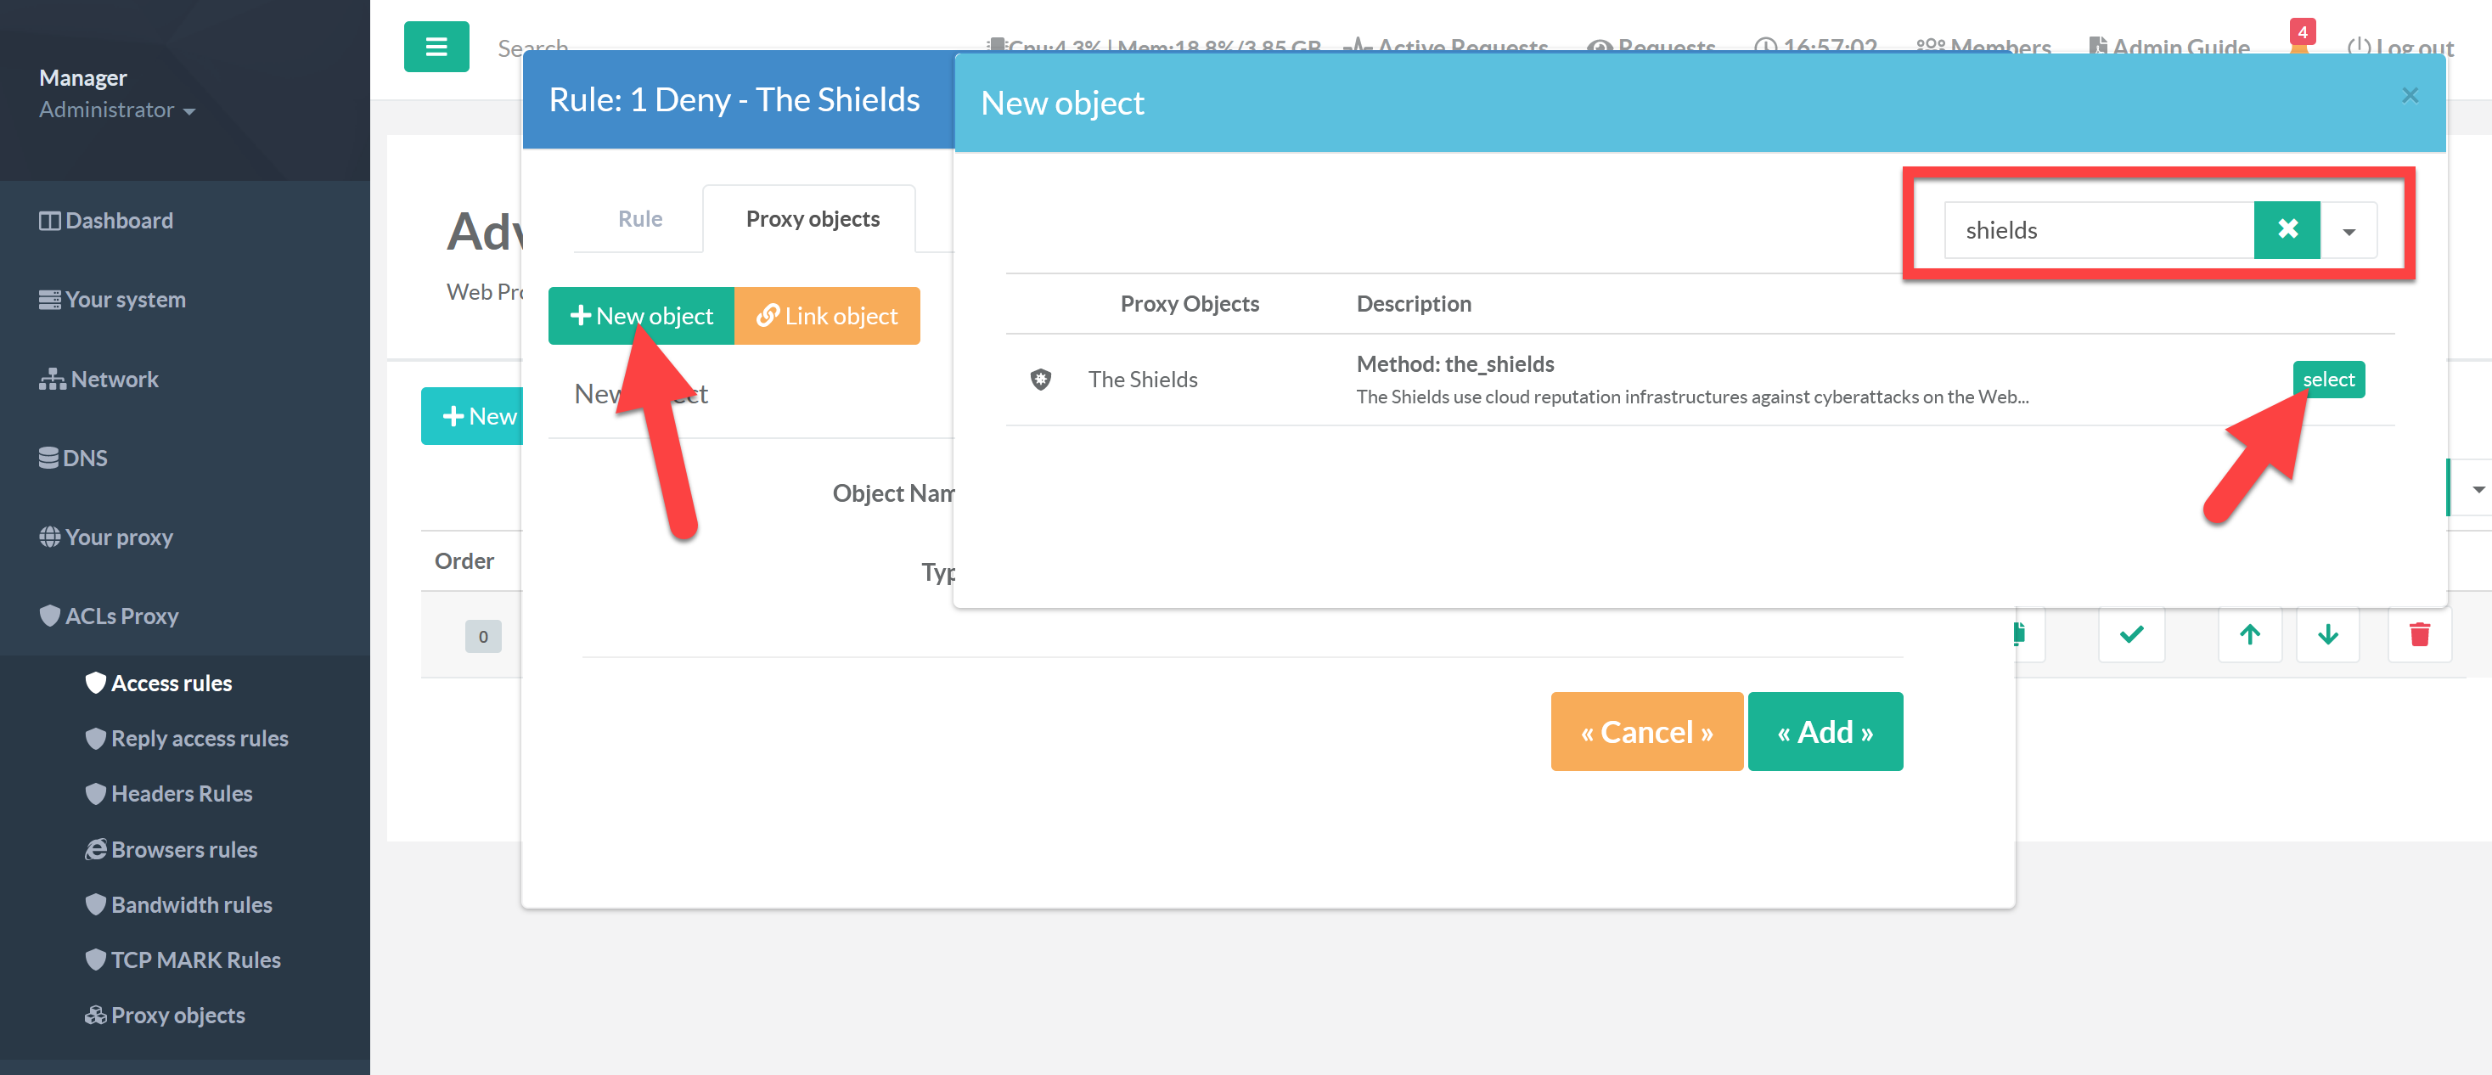2492x1075 pixels.
Task: Click the green hamburger menu icon
Action: click(x=436, y=47)
